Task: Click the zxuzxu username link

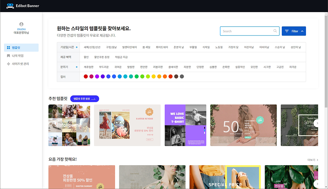Action: [21, 29]
